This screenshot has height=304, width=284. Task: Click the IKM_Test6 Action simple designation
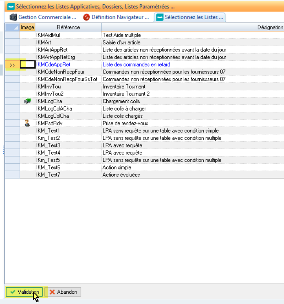[x=117, y=168]
